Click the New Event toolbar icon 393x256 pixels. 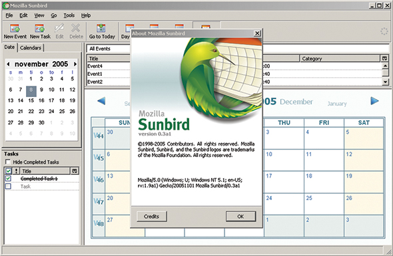(x=15, y=28)
